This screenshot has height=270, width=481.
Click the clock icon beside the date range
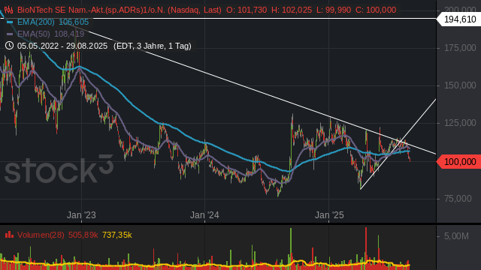pyautogui.click(x=9, y=46)
